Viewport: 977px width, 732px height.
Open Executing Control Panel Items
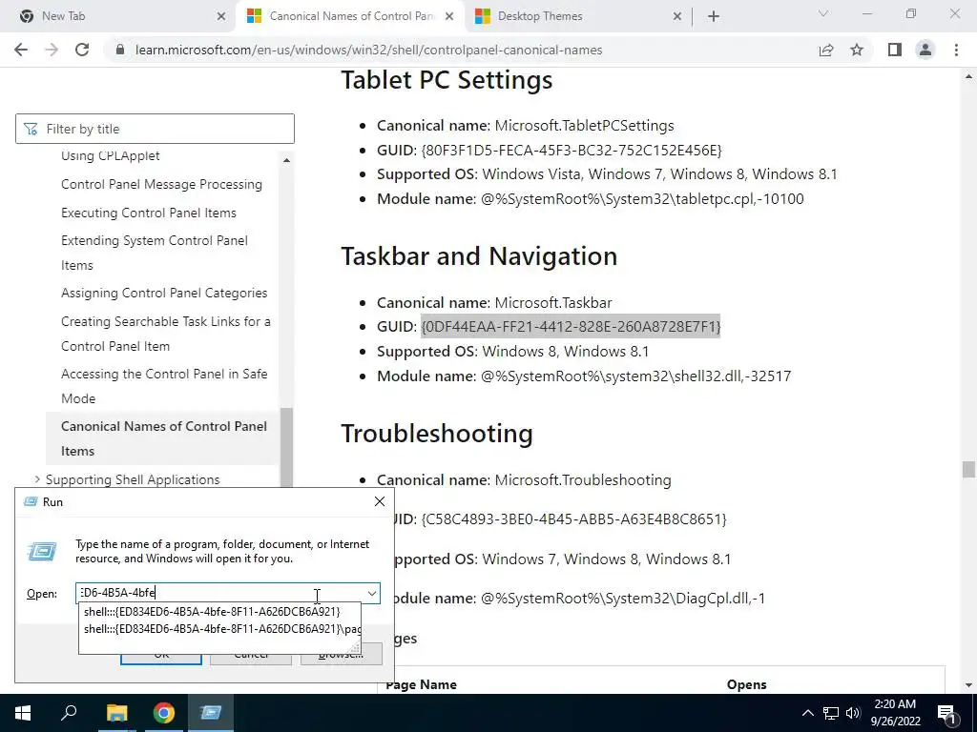pyautogui.click(x=148, y=213)
